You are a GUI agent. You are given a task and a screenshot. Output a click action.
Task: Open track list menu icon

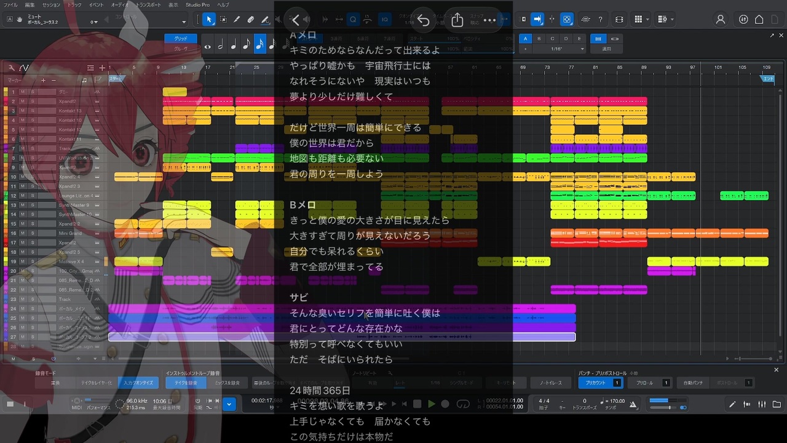tap(91, 68)
